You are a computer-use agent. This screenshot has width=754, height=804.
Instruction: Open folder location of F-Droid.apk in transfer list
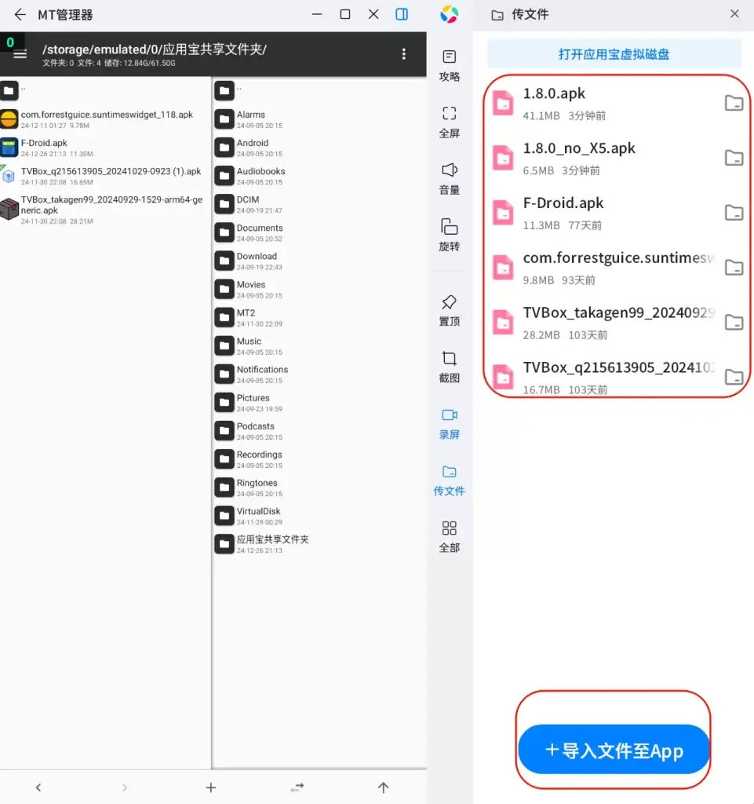734,212
